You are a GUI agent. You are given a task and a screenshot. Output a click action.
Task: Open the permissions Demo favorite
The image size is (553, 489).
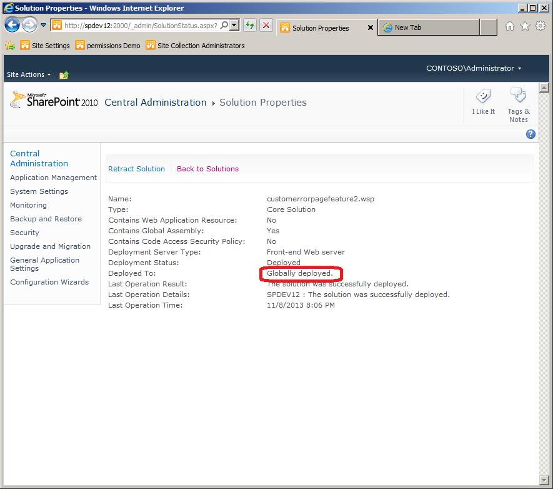(108, 46)
